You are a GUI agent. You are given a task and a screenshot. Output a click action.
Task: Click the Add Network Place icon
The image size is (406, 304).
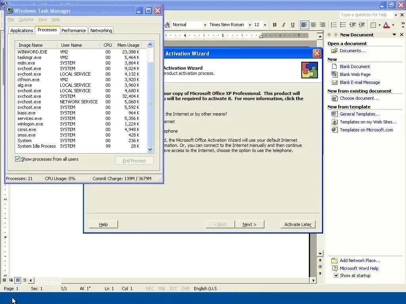[334, 260]
